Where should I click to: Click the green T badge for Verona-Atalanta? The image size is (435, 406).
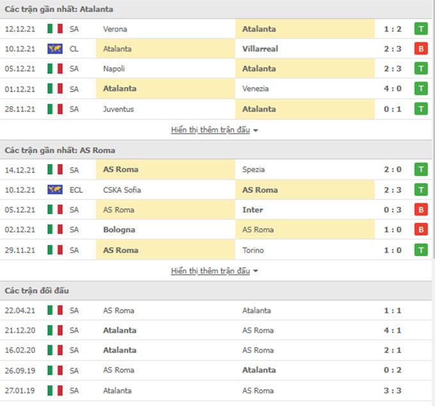click(420, 29)
